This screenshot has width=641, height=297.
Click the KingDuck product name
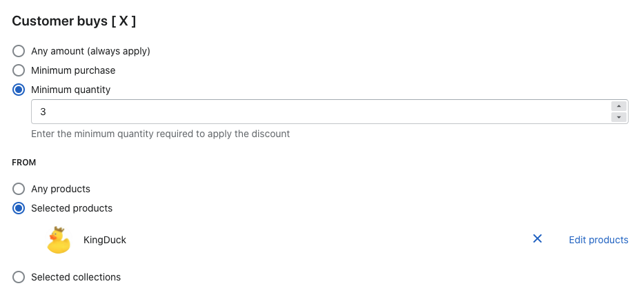tap(105, 240)
